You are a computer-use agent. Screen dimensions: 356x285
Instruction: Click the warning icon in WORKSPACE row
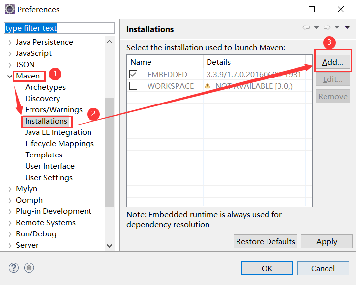[x=208, y=86]
